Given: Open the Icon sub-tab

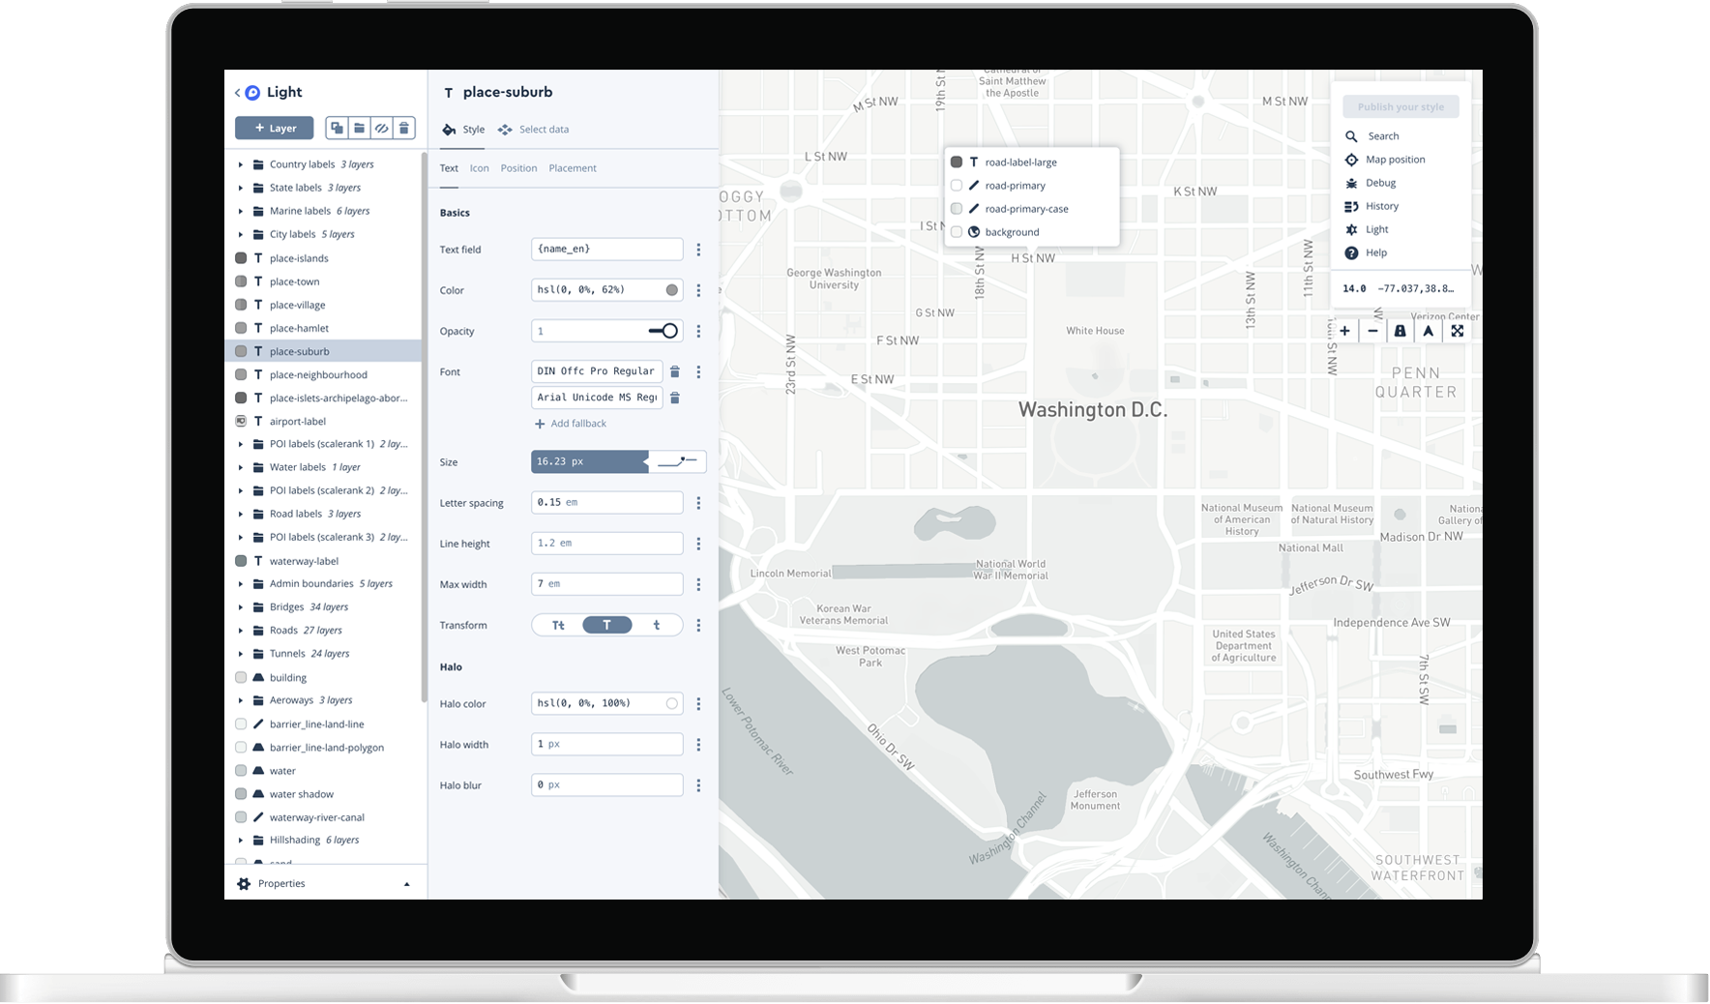Looking at the screenshot, I should pyautogui.click(x=480, y=168).
